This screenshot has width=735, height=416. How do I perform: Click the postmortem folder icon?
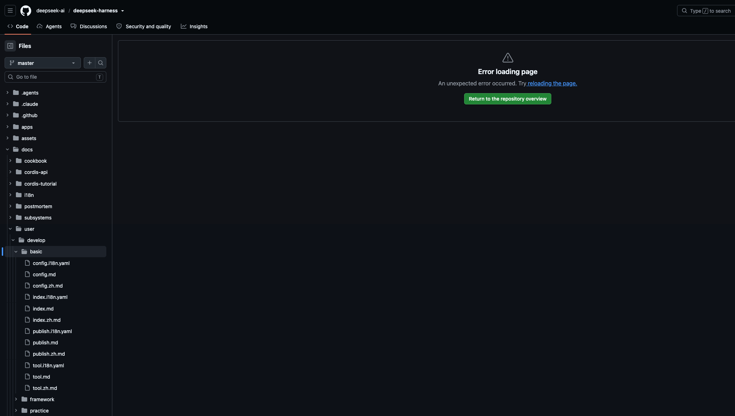[19, 206]
